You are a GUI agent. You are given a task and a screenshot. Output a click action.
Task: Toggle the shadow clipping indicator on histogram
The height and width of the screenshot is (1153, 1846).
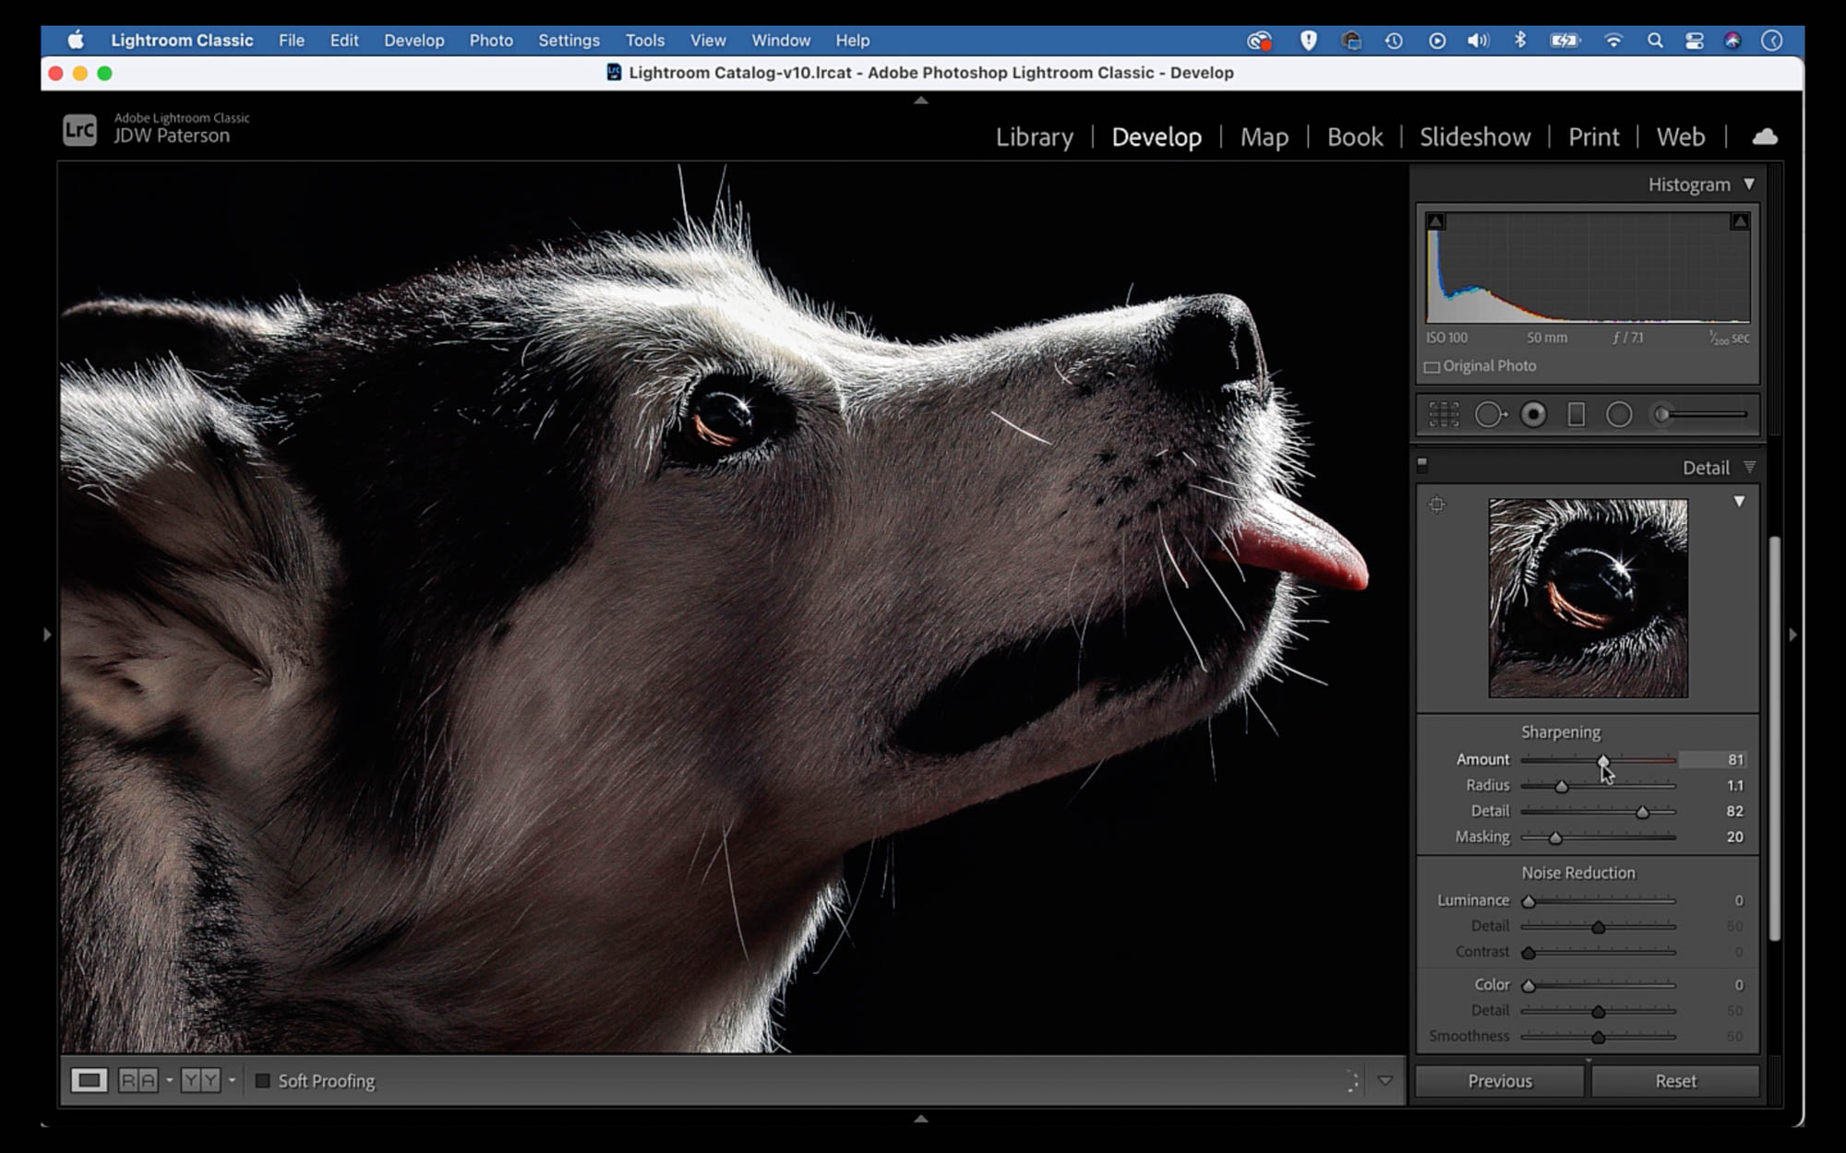click(1436, 220)
